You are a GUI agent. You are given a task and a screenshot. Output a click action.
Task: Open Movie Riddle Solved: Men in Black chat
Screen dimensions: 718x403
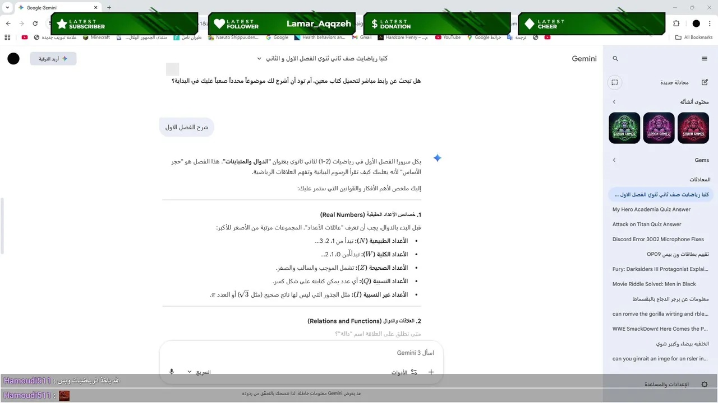point(660,284)
